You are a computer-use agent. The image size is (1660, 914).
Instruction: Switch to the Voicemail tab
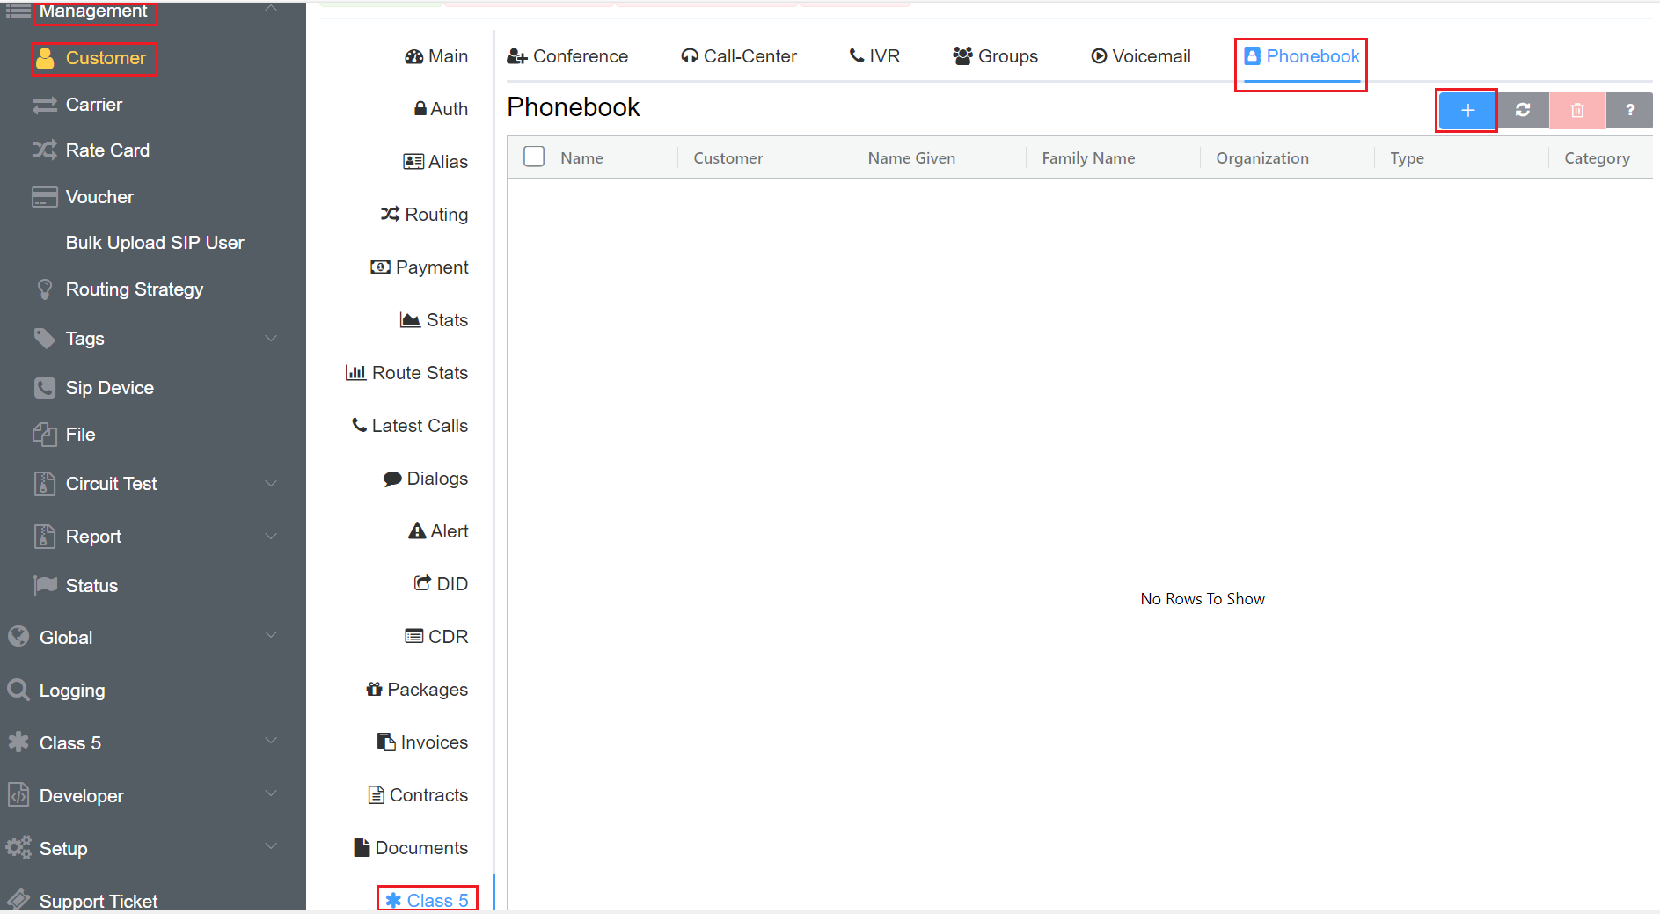[x=1141, y=56]
